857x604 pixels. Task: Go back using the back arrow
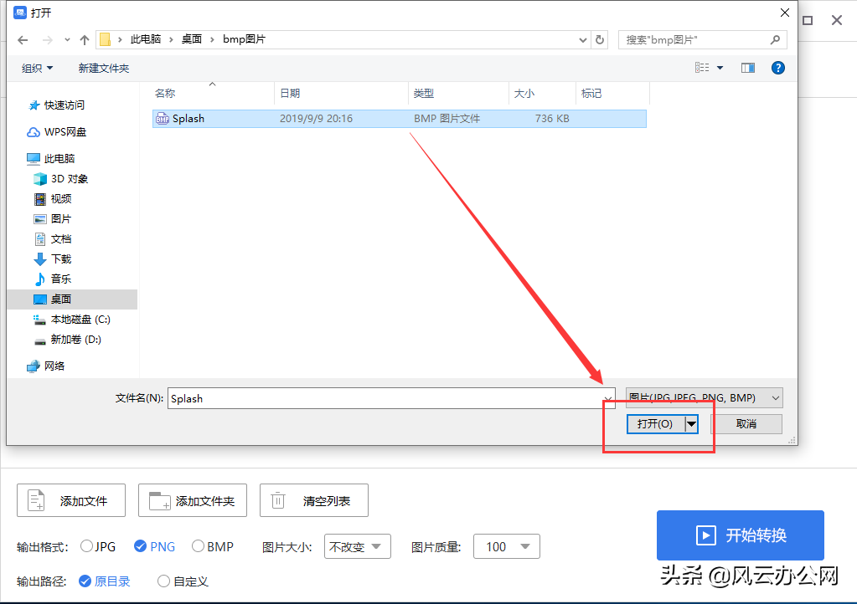pos(23,40)
